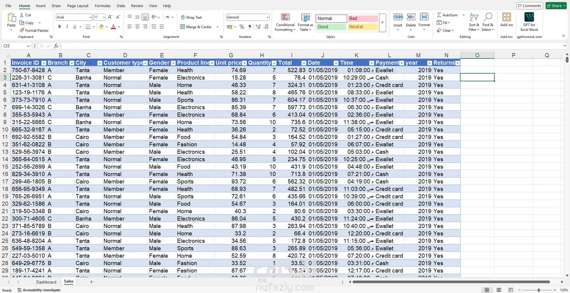Toggle Wrap Text
Screen dimensions: 570x293
tap(191, 18)
